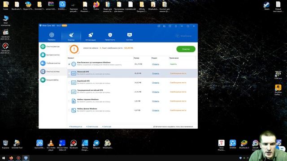Image resolution: width=287 pixels, height=161 pixels.
Task: Open the BlueStacks 5 desktop shortcut
Action: pos(244,144)
